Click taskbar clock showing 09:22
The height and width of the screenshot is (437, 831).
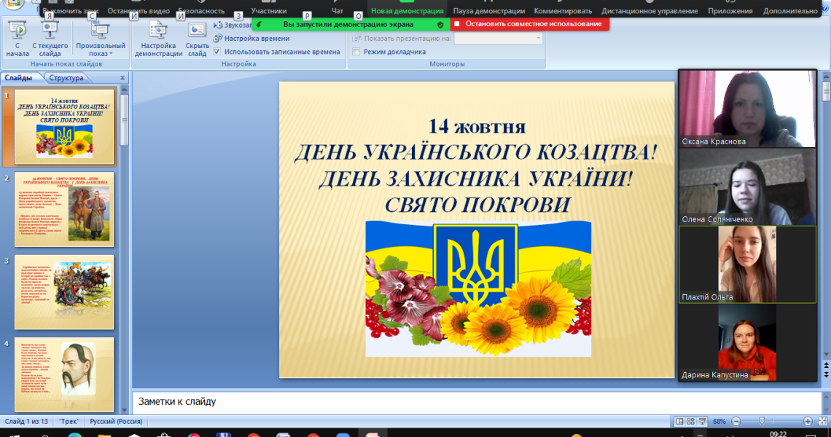tap(778, 434)
